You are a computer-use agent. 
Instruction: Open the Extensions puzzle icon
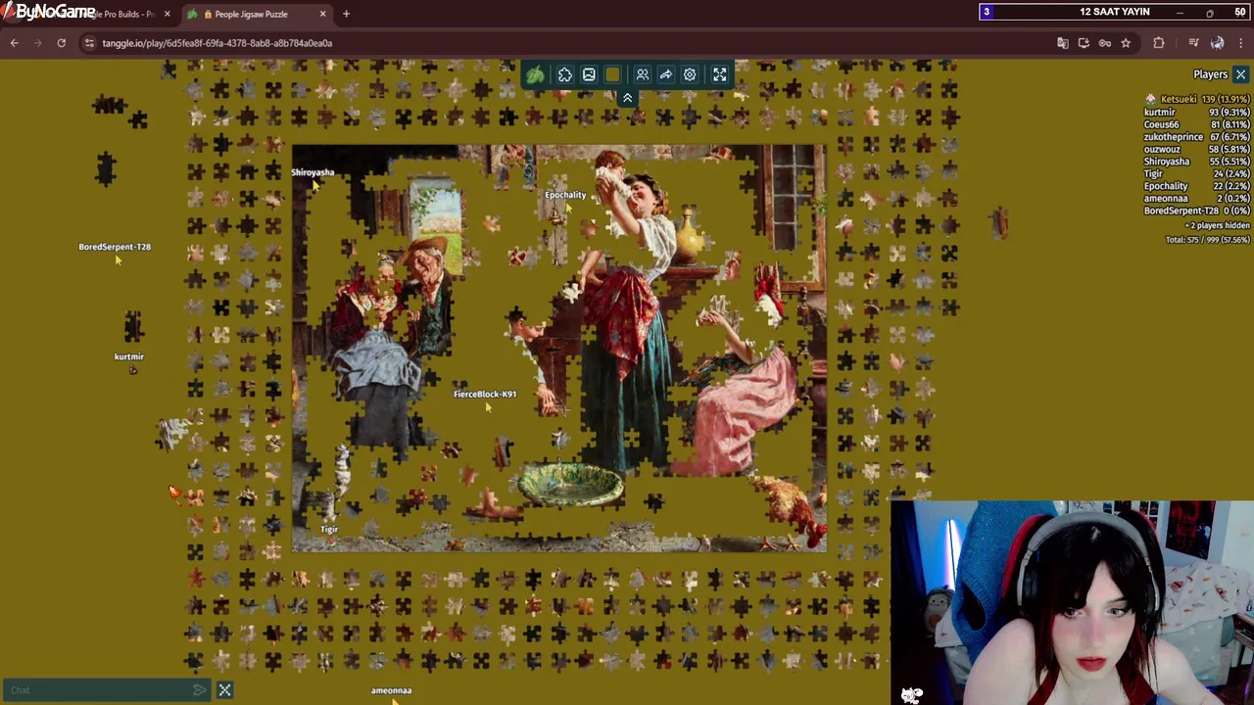point(1159,43)
